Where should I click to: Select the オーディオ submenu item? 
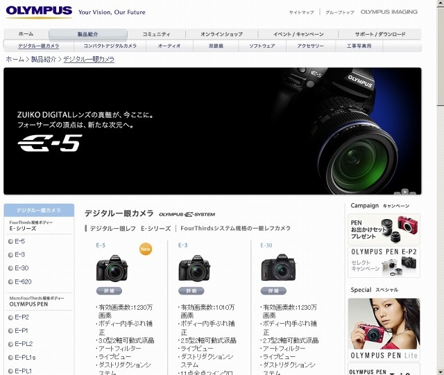(169, 46)
